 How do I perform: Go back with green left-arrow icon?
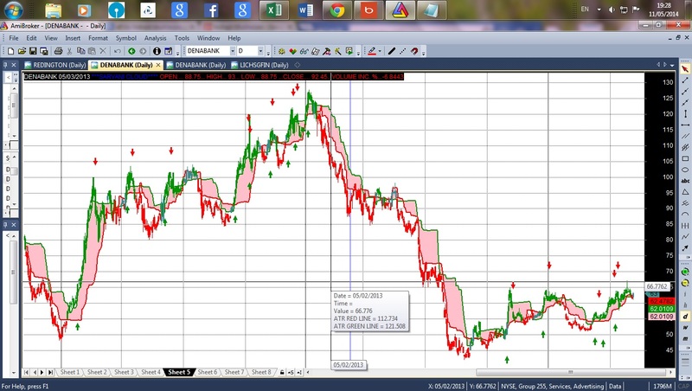point(131,51)
